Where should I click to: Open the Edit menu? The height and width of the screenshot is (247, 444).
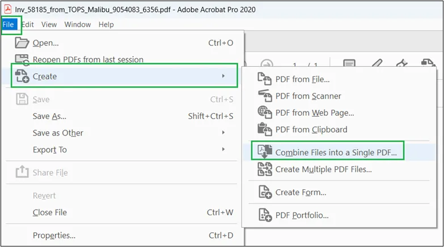(x=28, y=24)
